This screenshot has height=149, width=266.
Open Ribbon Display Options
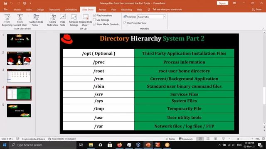[234, 3]
